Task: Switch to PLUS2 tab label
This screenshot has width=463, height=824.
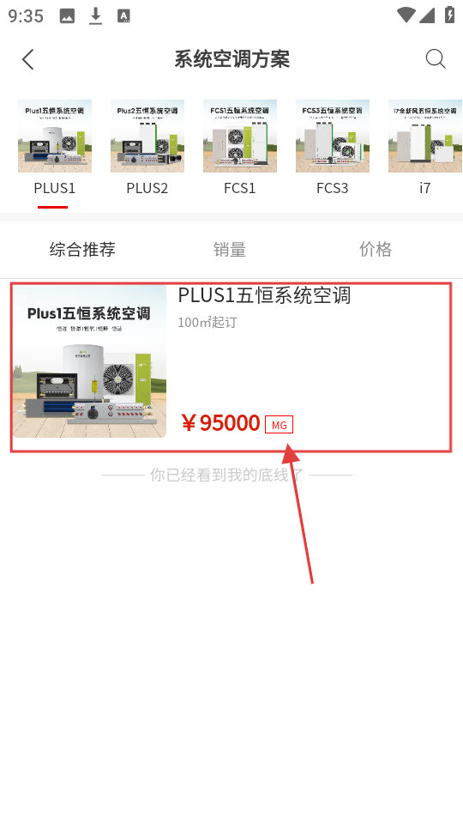Action: pyautogui.click(x=147, y=188)
